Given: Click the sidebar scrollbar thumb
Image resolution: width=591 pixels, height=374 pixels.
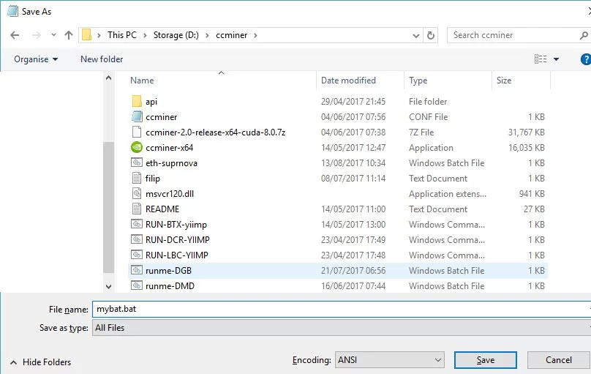Looking at the screenshot, I should click(108, 207).
